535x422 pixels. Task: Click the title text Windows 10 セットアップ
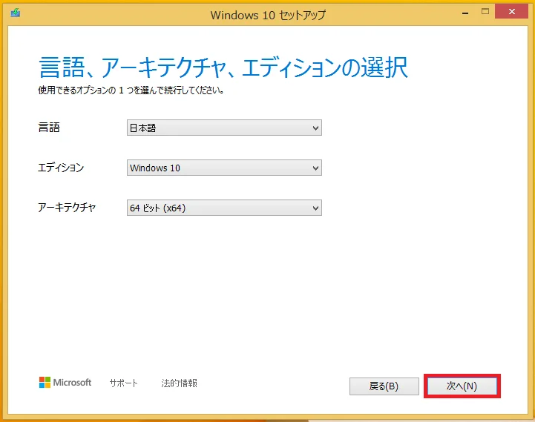point(268,15)
